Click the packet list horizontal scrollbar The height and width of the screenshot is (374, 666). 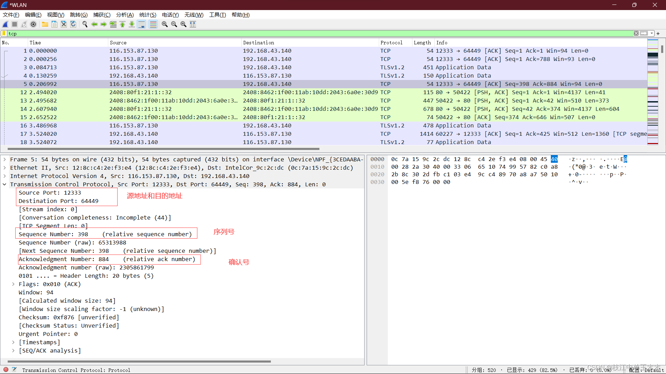[x=163, y=149]
